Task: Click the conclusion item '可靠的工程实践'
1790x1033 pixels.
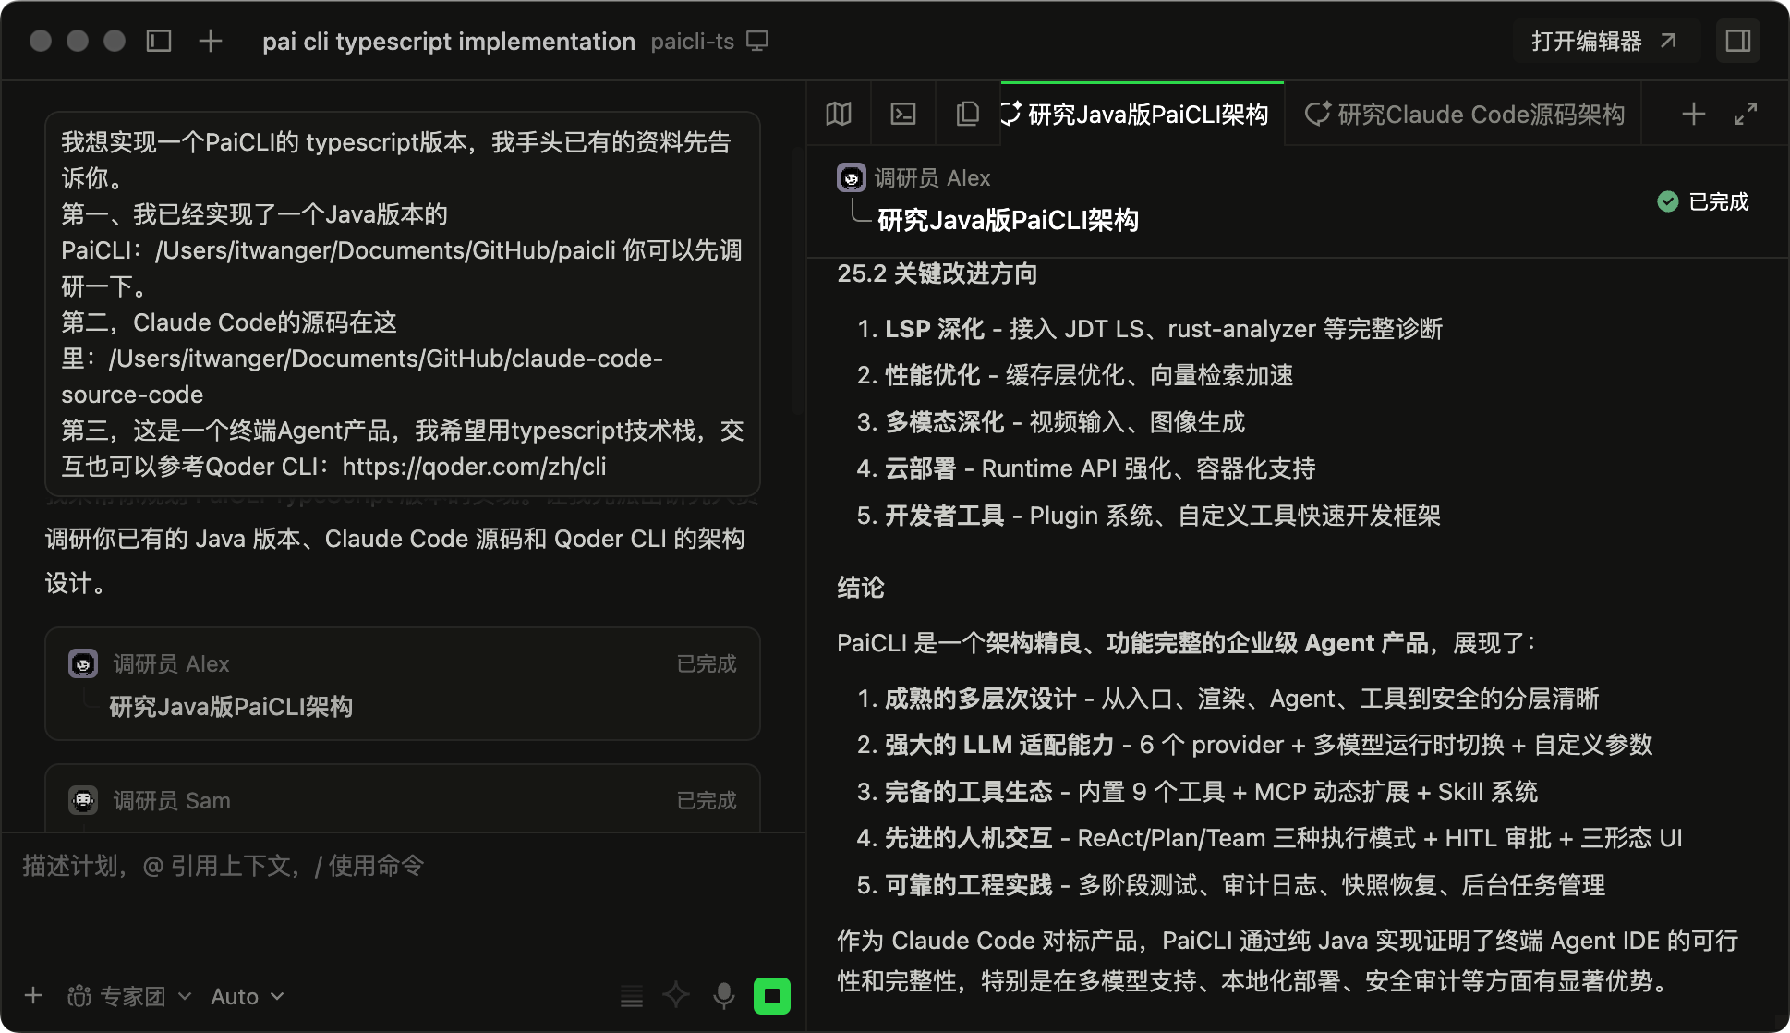Action: pos(1231,885)
